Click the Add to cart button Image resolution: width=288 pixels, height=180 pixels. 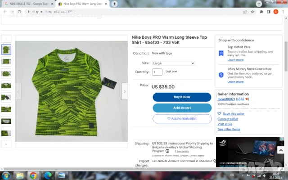click(x=182, y=108)
